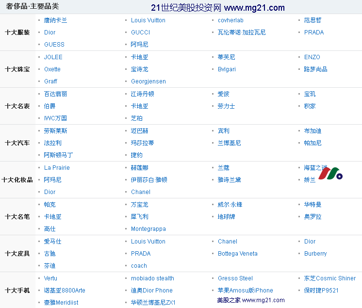This screenshot has width=362, height=308.
Task: Open the Gresso Steel link
Action: [235, 278]
